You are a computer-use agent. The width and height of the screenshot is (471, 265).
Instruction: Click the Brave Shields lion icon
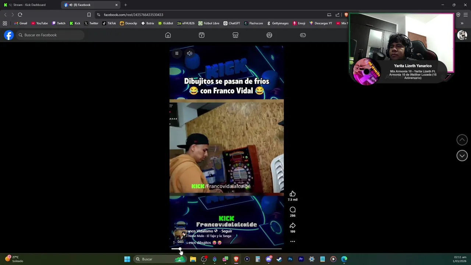pyautogui.click(x=346, y=15)
